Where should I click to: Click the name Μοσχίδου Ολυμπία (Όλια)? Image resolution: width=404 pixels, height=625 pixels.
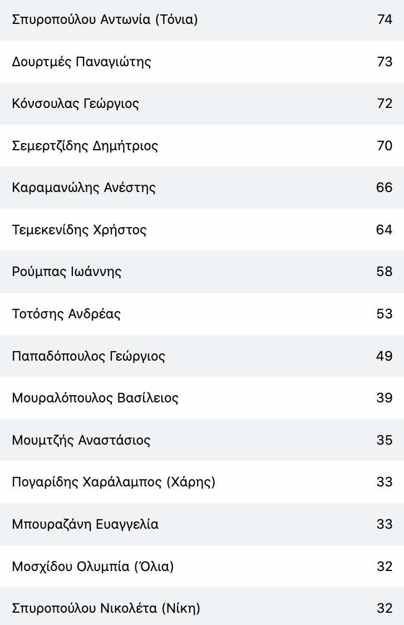pyautogui.click(x=93, y=567)
